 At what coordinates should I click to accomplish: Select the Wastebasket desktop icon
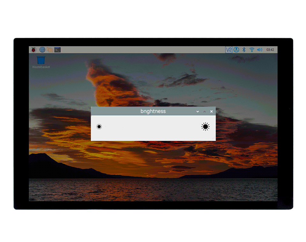[41, 60]
